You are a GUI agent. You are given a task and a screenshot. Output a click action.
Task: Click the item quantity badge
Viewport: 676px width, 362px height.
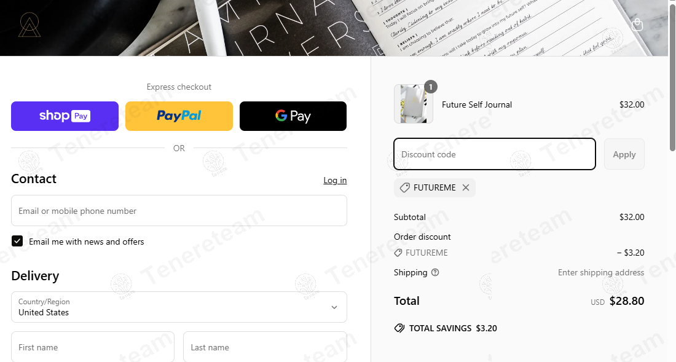tap(430, 87)
